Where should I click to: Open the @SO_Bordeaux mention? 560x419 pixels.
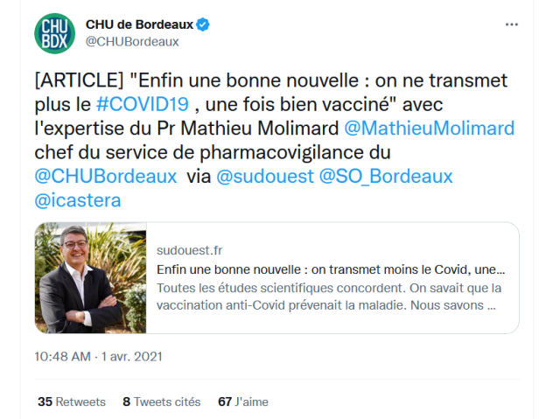click(x=386, y=177)
